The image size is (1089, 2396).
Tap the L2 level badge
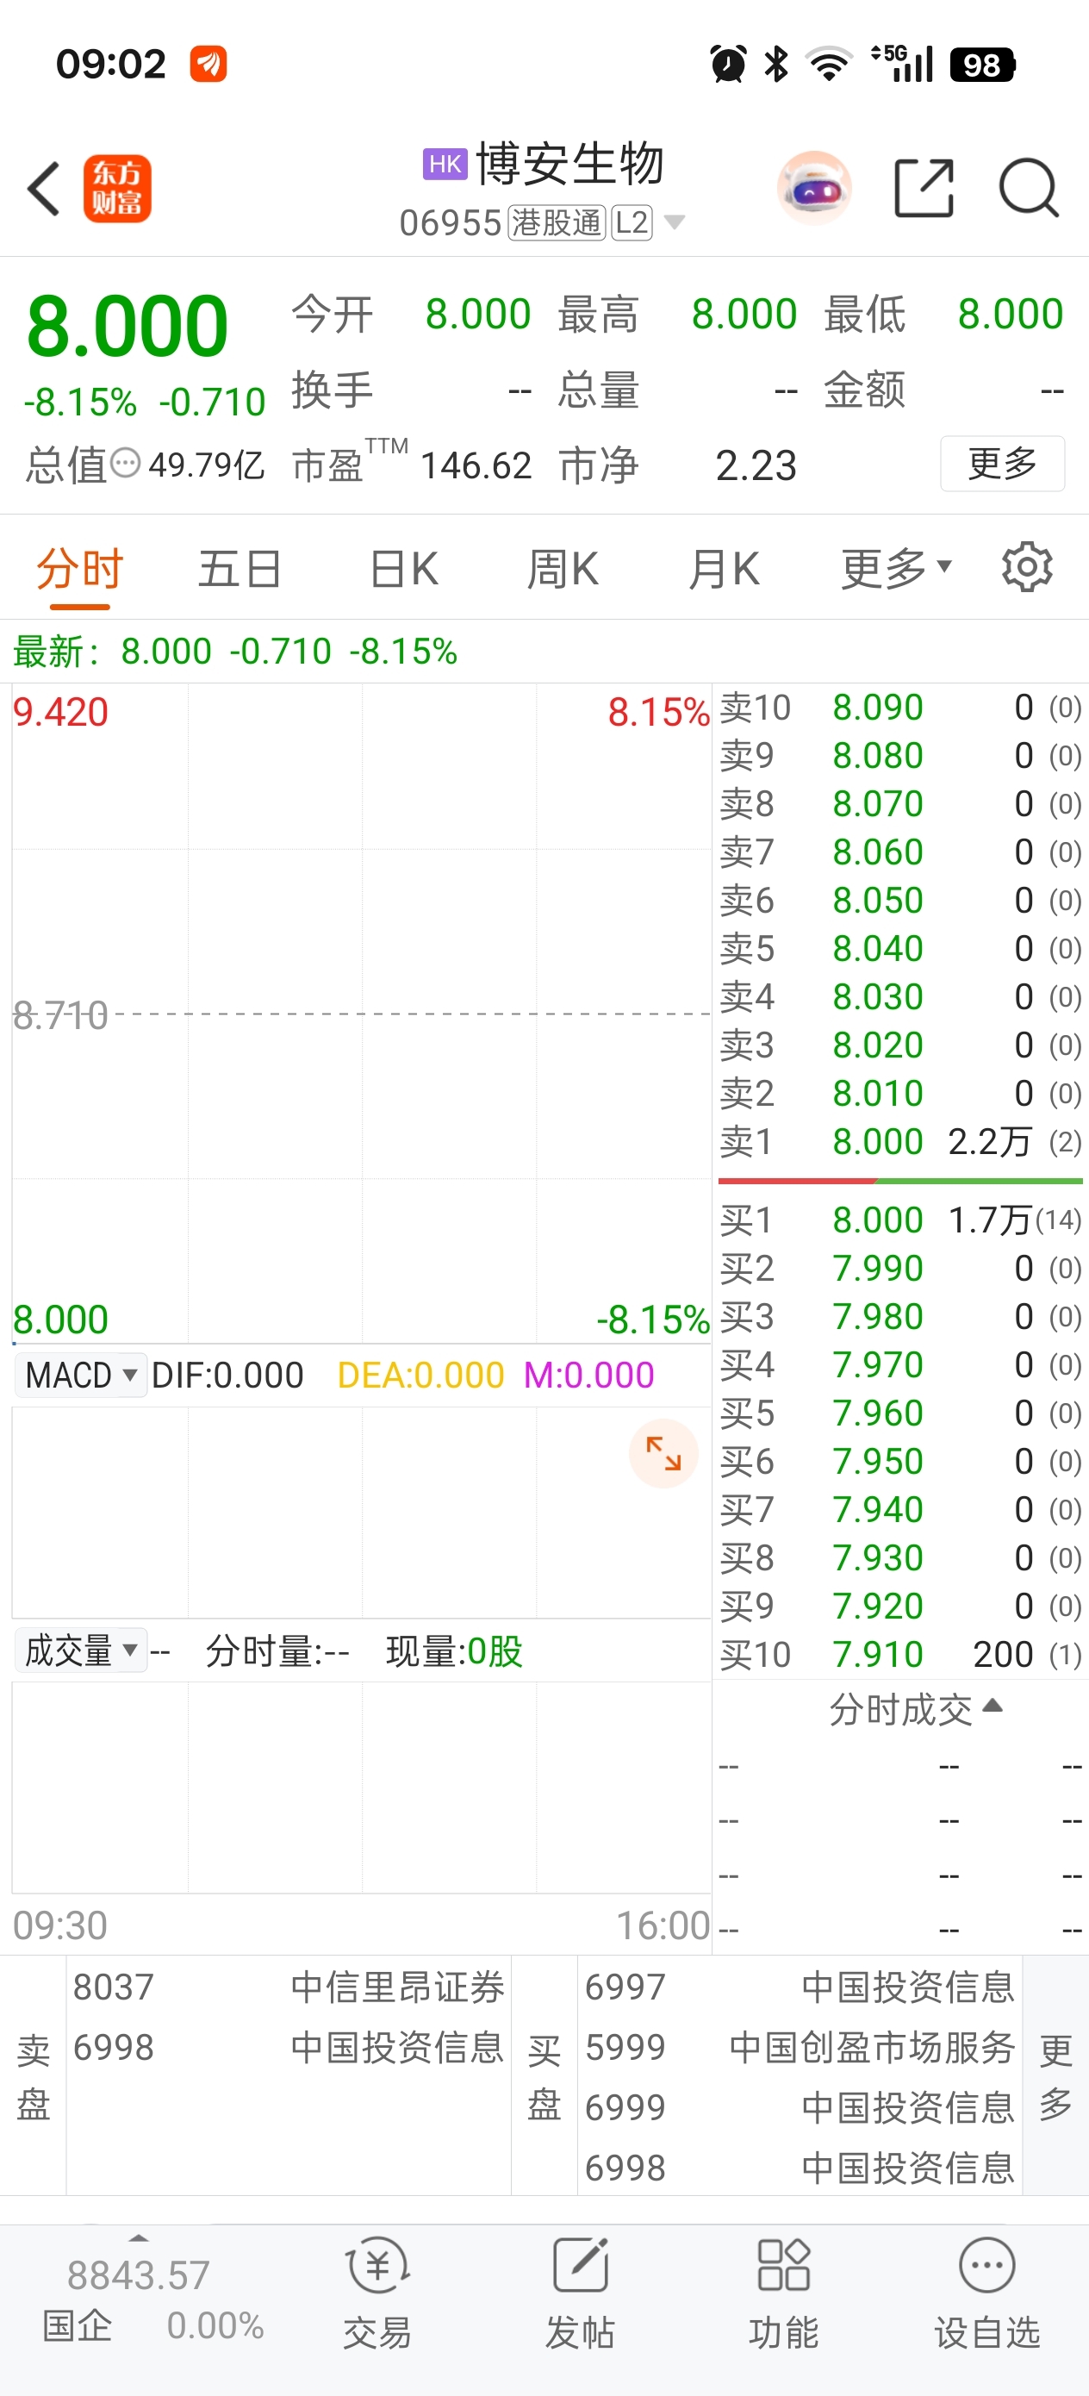click(x=632, y=223)
